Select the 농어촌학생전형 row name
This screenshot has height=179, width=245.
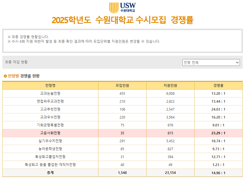[50, 149]
